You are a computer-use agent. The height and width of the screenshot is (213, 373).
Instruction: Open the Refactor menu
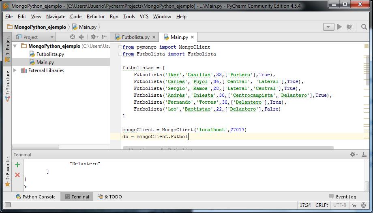96,17
